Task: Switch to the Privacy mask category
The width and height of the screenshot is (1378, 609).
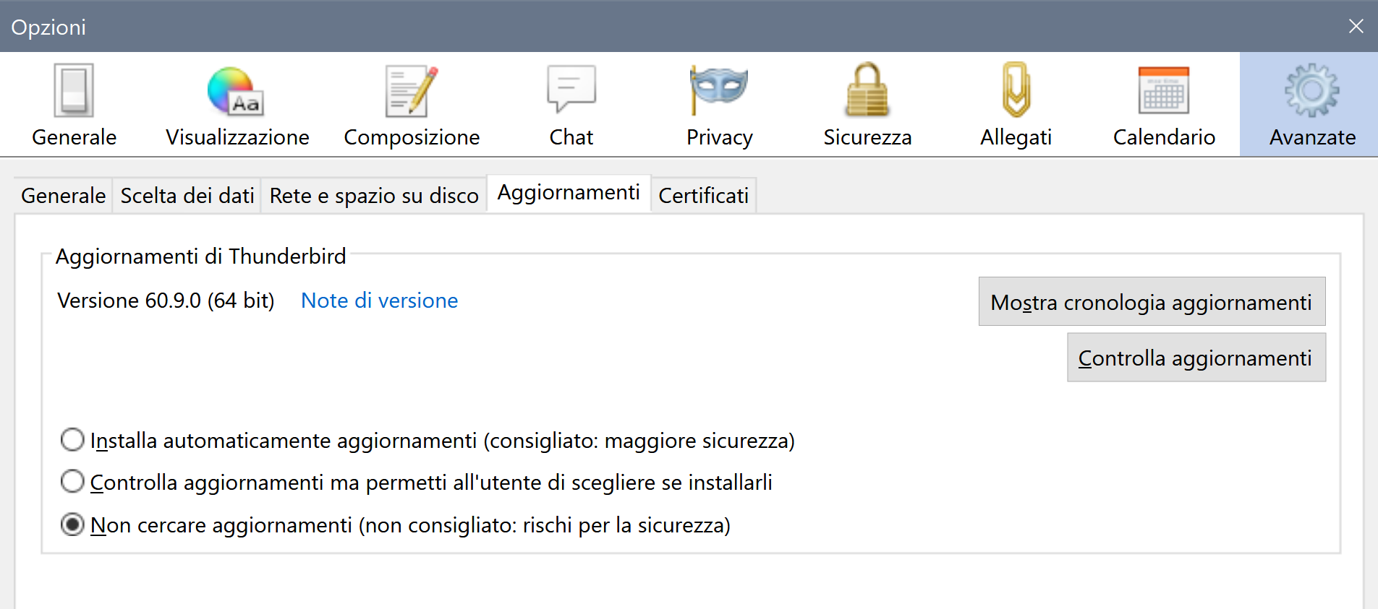Action: coord(719,105)
